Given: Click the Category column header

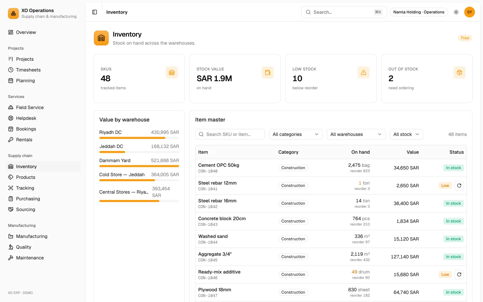Looking at the screenshot, I should [288, 152].
